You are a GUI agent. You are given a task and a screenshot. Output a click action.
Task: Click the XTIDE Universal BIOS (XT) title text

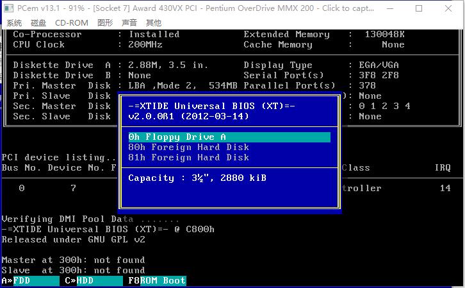point(212,106)
